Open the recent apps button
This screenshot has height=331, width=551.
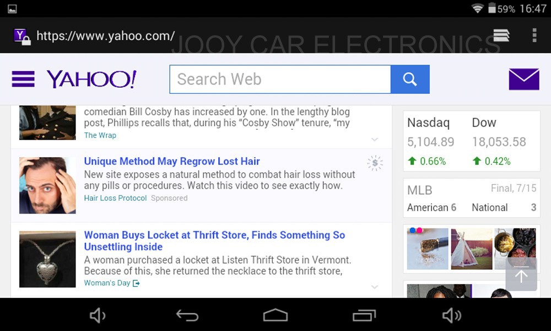tap(364, 316)
